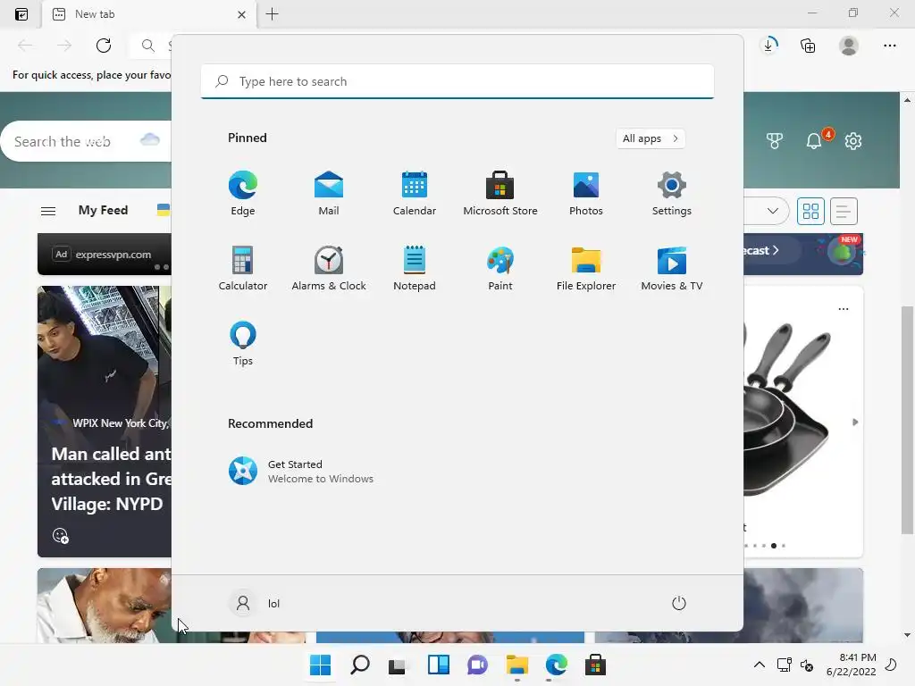Open Task View on taskbar
Image resolution: width=915 pixels, height=686 pixels.
[398, 665]
